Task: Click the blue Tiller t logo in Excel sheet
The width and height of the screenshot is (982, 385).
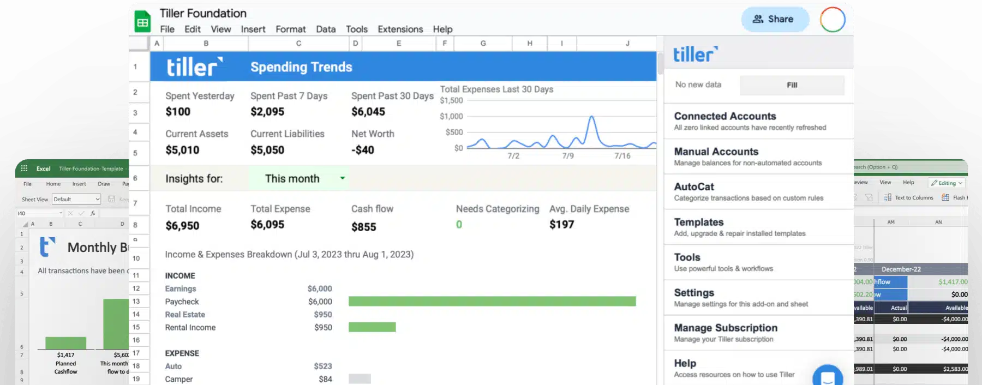Action: pyautogui.click(x=47, y=247)
